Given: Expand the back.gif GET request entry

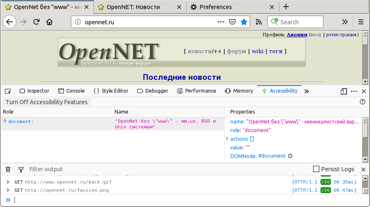Looking at the screenshot, I should 8,182.
